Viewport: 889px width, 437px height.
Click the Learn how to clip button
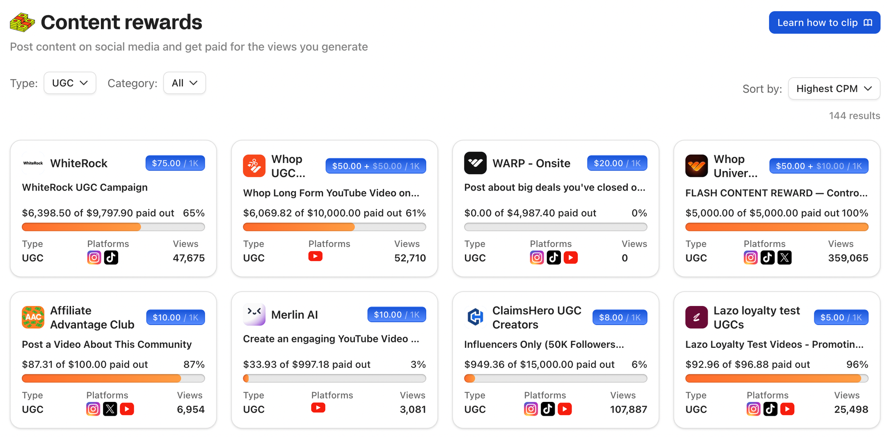(824, 23)
